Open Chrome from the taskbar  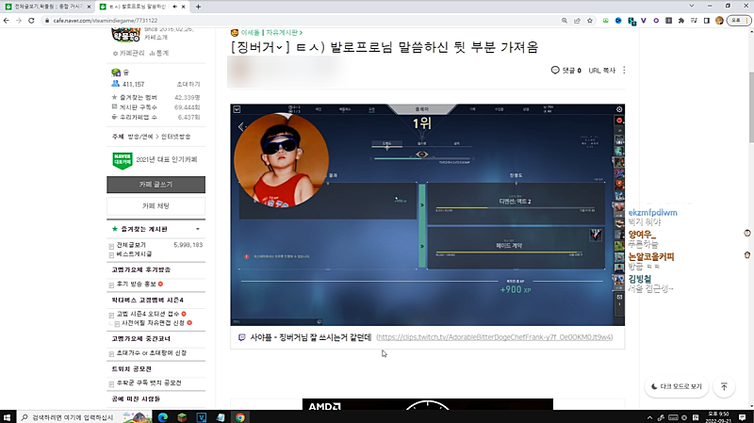point(240,417)
